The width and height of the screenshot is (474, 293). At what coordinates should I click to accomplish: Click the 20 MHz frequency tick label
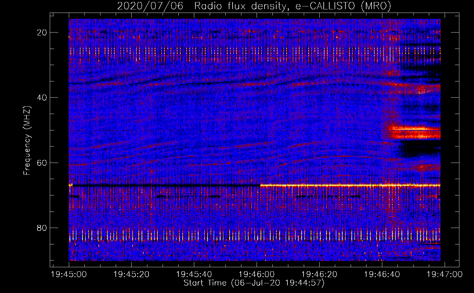(42, 33)
